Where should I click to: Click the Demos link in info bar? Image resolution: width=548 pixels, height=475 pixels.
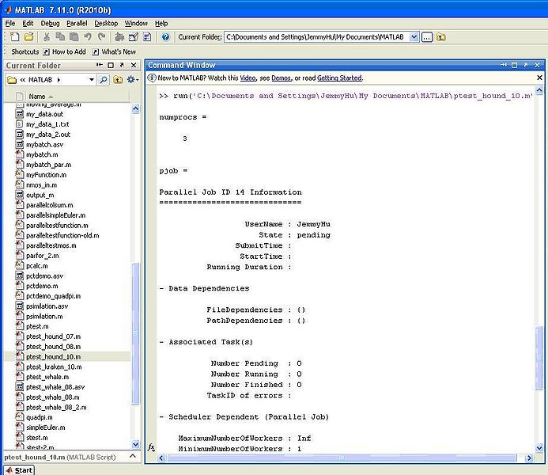(x=281, y=78)
